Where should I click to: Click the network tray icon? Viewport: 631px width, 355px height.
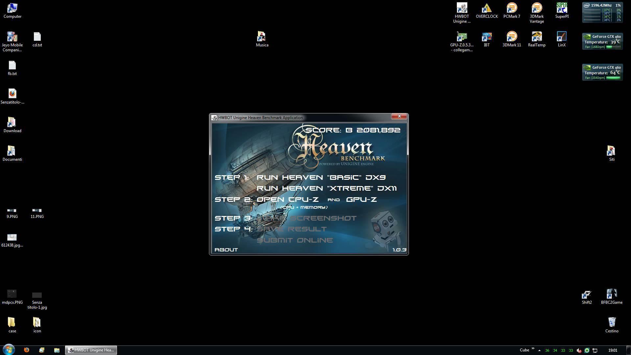pyautogui.click(x=595, y=350)
